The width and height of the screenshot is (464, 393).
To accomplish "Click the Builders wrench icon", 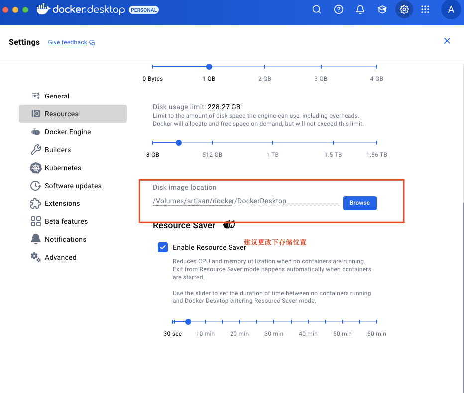I will [36, 150].
